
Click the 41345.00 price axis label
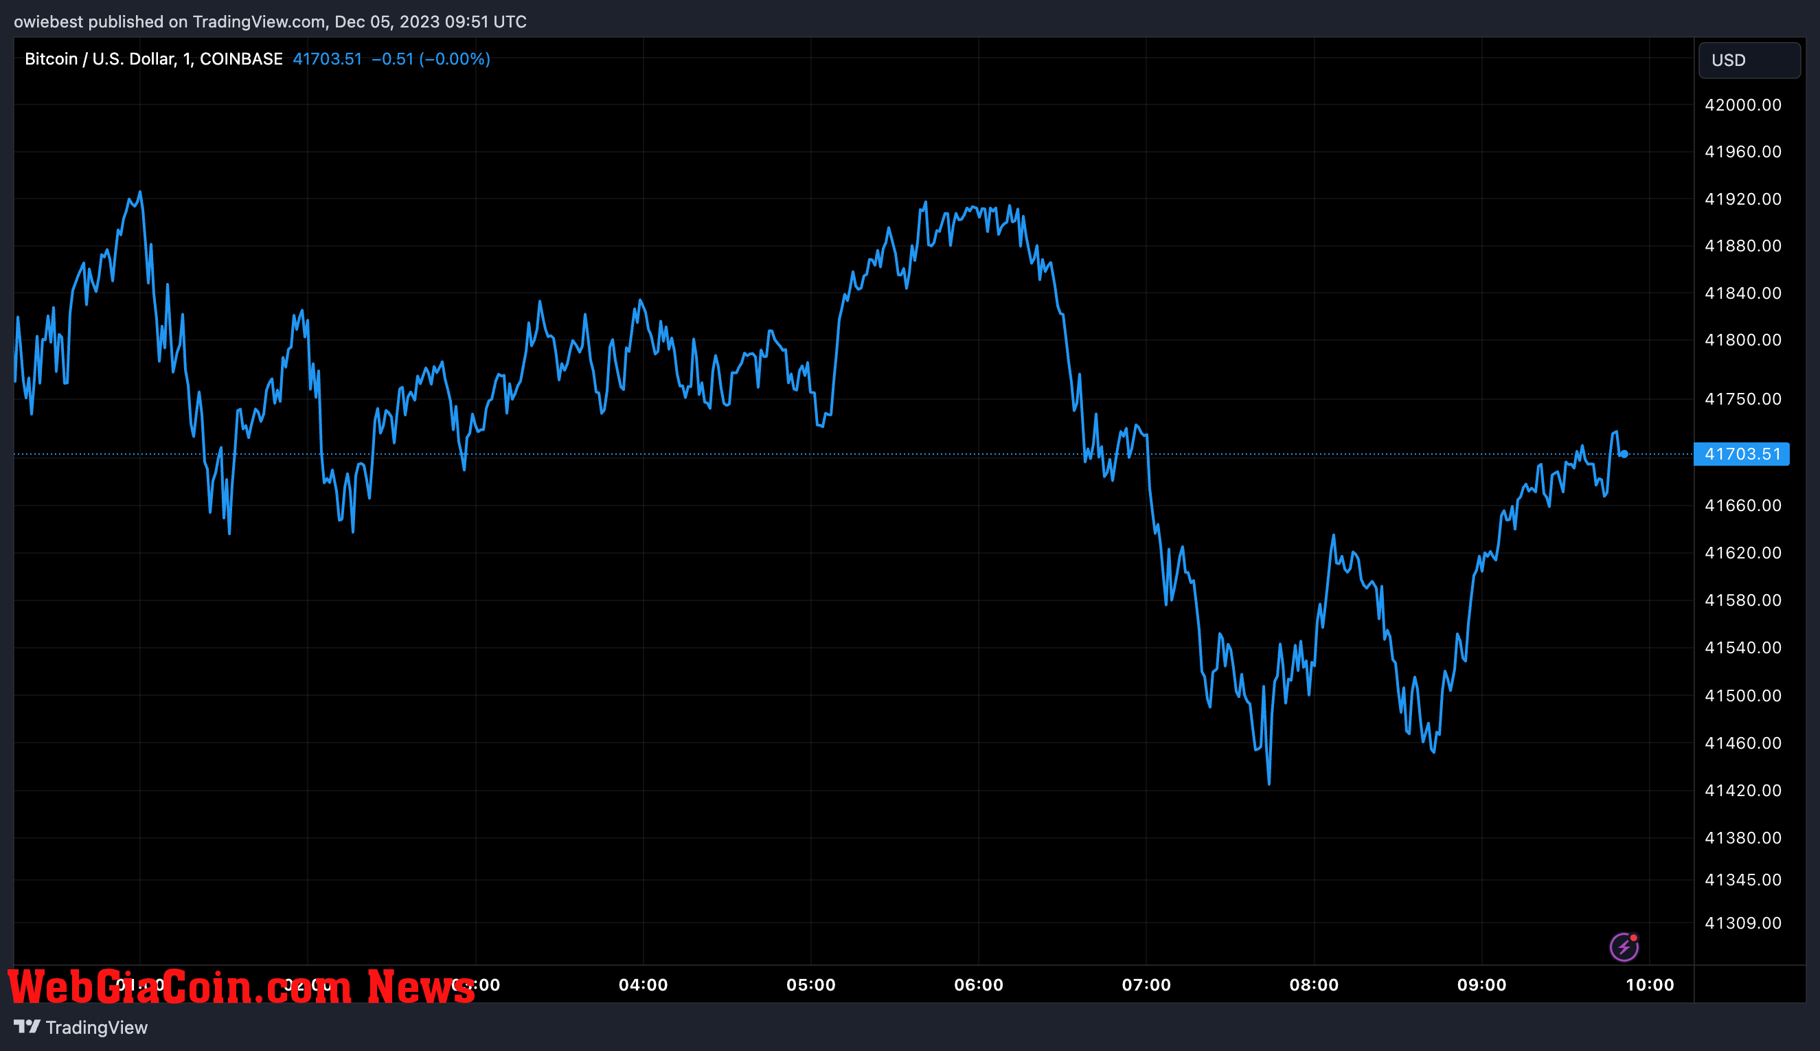[x=1743, y=880]
